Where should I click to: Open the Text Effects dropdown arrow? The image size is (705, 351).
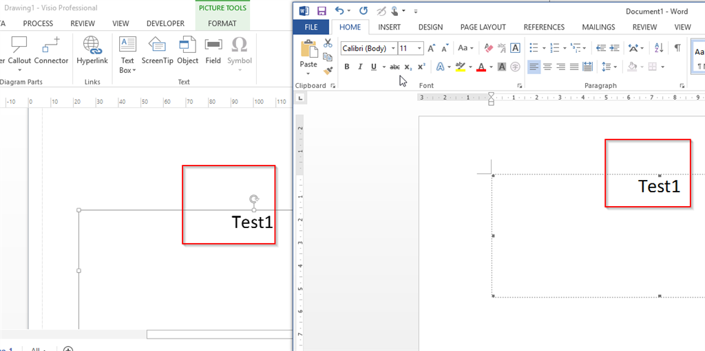point(449,67)
